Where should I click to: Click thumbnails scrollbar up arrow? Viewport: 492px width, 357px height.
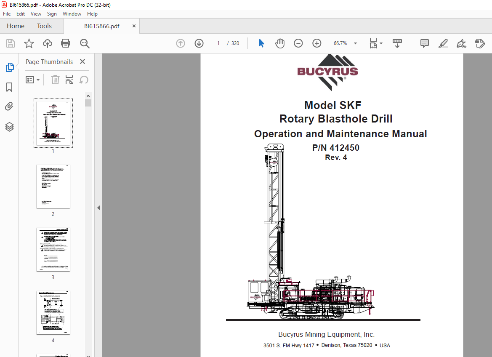(x=88, y=96)
